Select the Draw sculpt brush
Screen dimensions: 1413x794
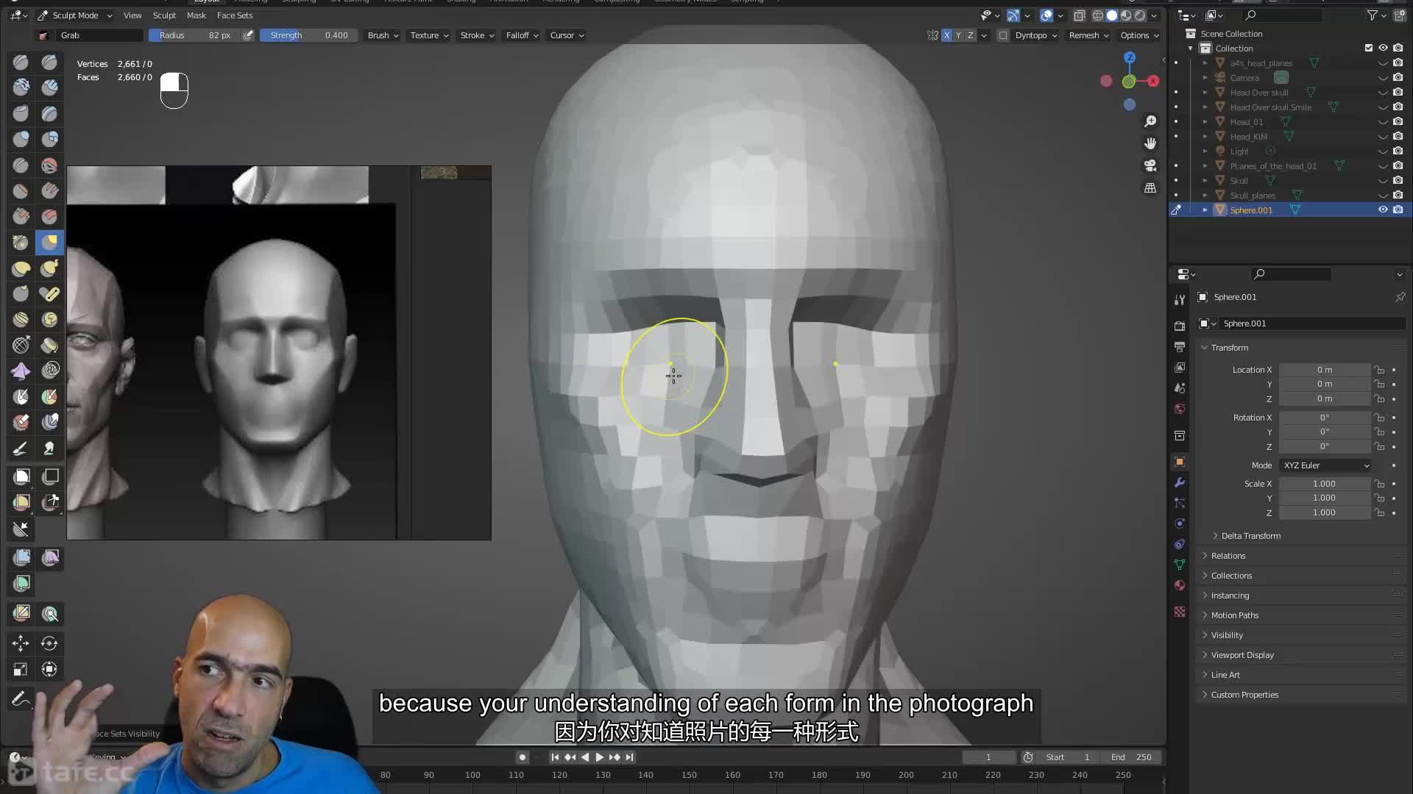click(21, 62)
